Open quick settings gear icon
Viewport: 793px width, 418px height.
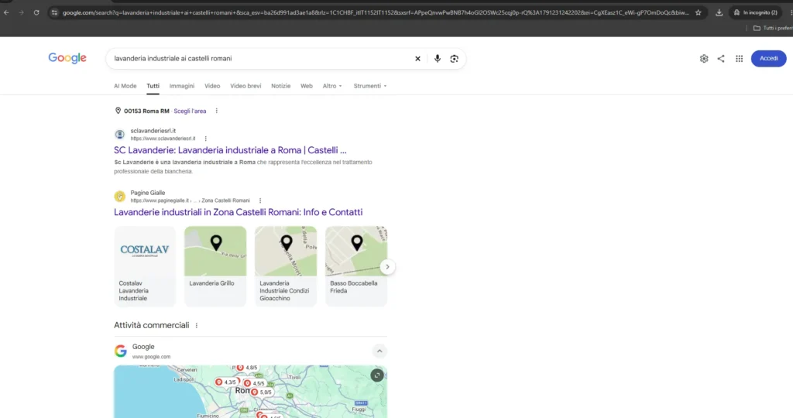(x=704, y=59)
